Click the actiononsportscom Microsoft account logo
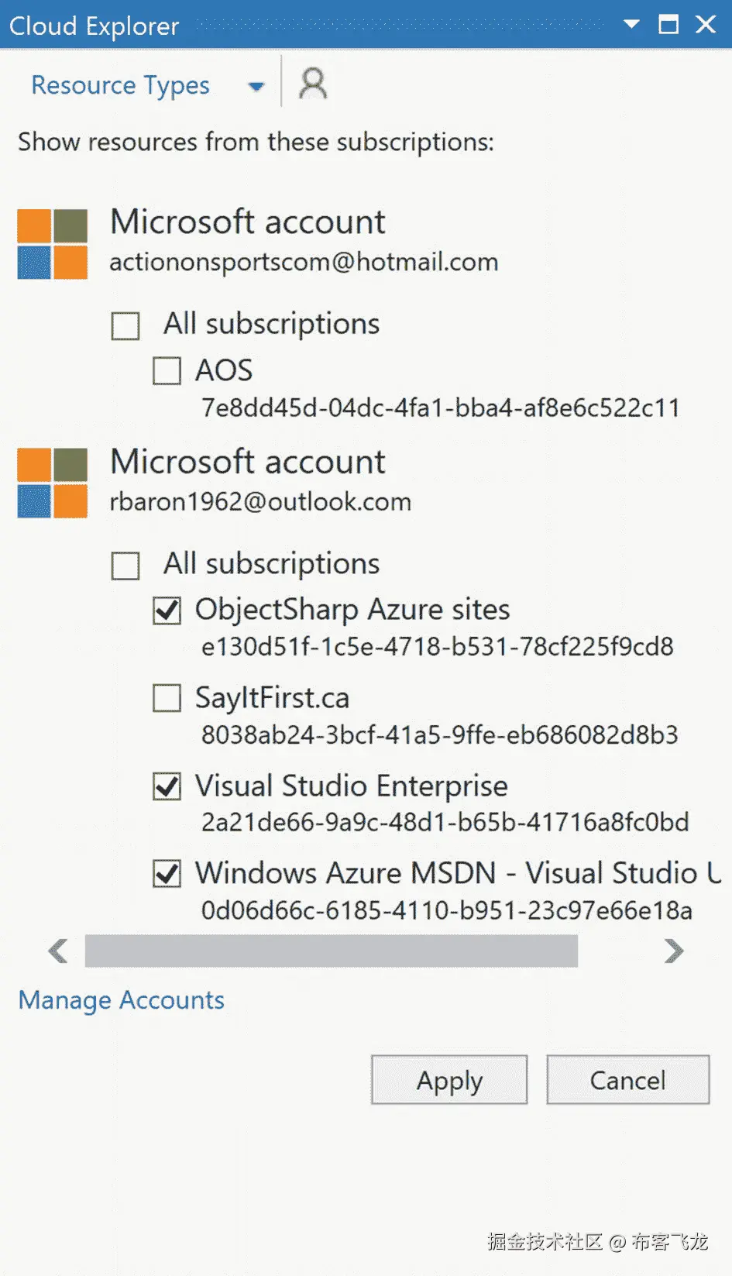This screenshot has height=1276, width=732. [53, 244]
